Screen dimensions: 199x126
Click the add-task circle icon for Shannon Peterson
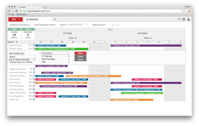click(x=34, y=72)
